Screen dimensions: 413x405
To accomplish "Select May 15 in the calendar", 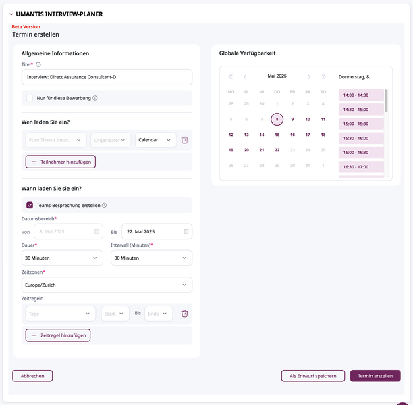I will pos(277,135).
